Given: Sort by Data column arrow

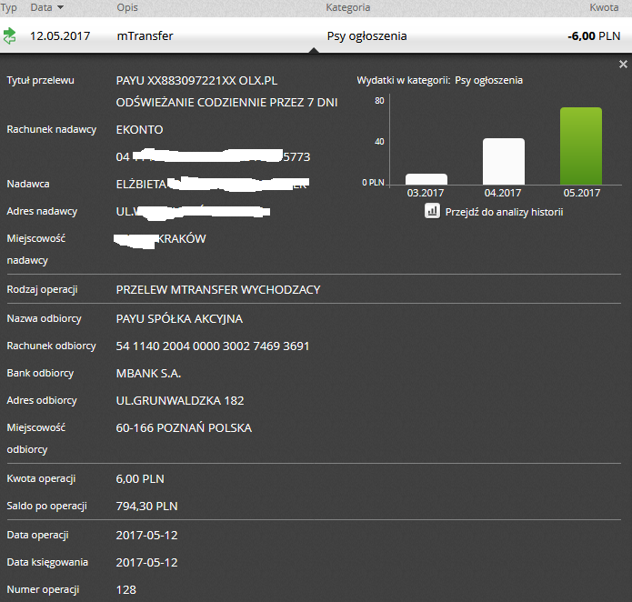Looking at the screenshot, I should (60, 7).
